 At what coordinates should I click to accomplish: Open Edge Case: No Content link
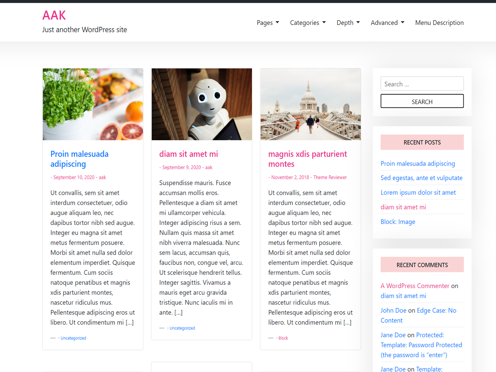coord(418,315)
